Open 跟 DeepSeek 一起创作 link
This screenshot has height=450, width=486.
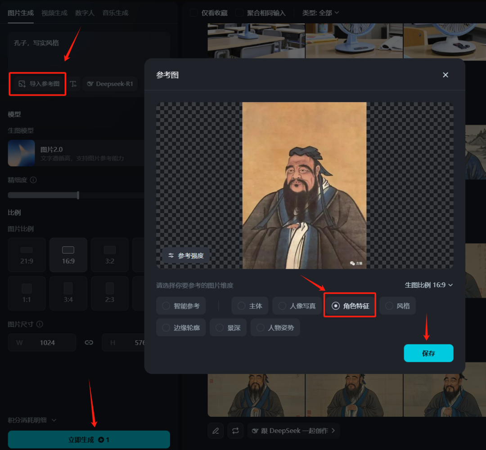[293, 431]
